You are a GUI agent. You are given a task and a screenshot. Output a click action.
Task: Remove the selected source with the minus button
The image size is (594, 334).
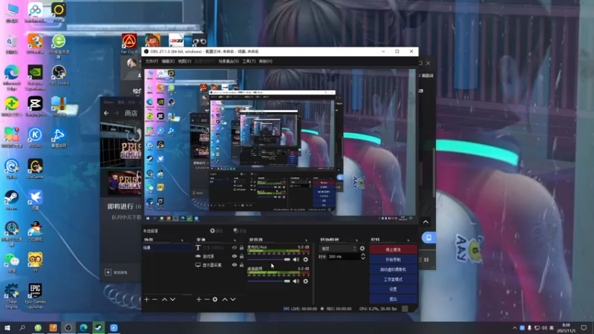tap(207, 300)
